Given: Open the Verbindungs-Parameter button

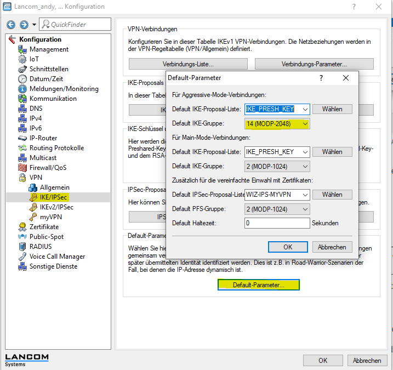Looking at the screenshot, I should [x=314, y=64].
